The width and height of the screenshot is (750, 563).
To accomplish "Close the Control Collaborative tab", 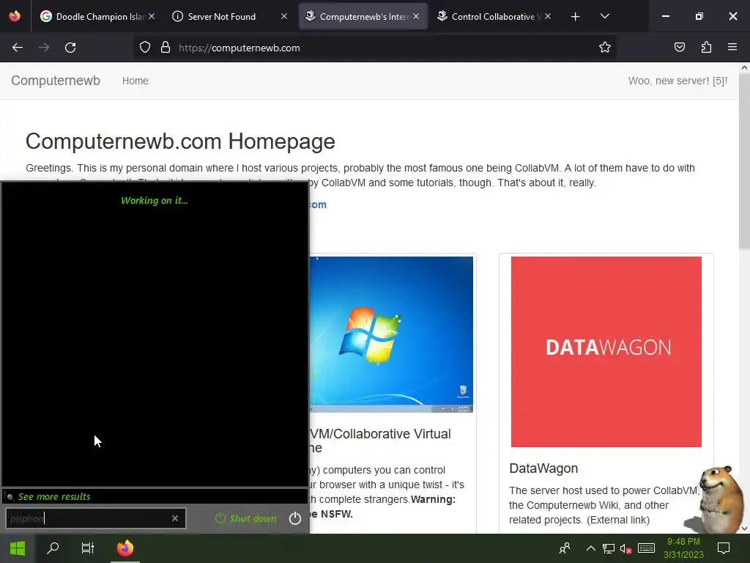I will [548, 16].
